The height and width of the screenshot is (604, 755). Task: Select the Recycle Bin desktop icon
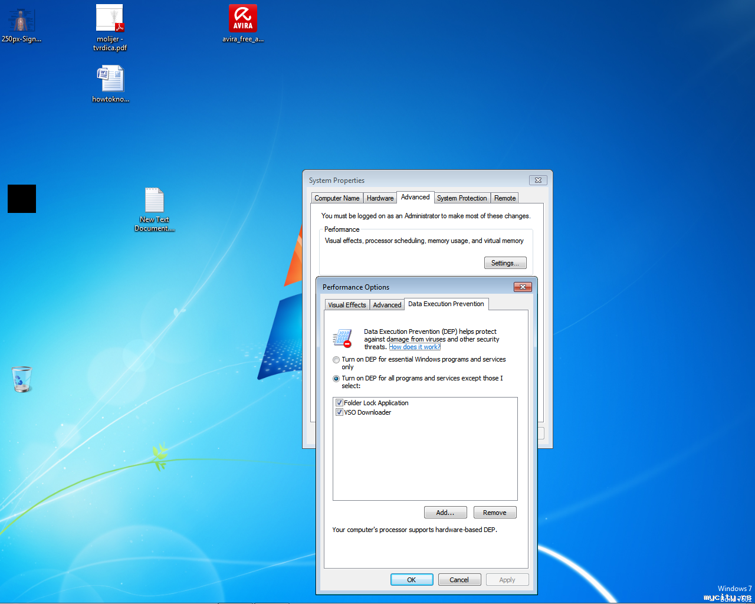tap(22, 379)
